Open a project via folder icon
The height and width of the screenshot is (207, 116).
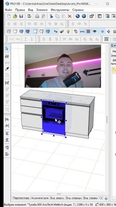point(15,16)
